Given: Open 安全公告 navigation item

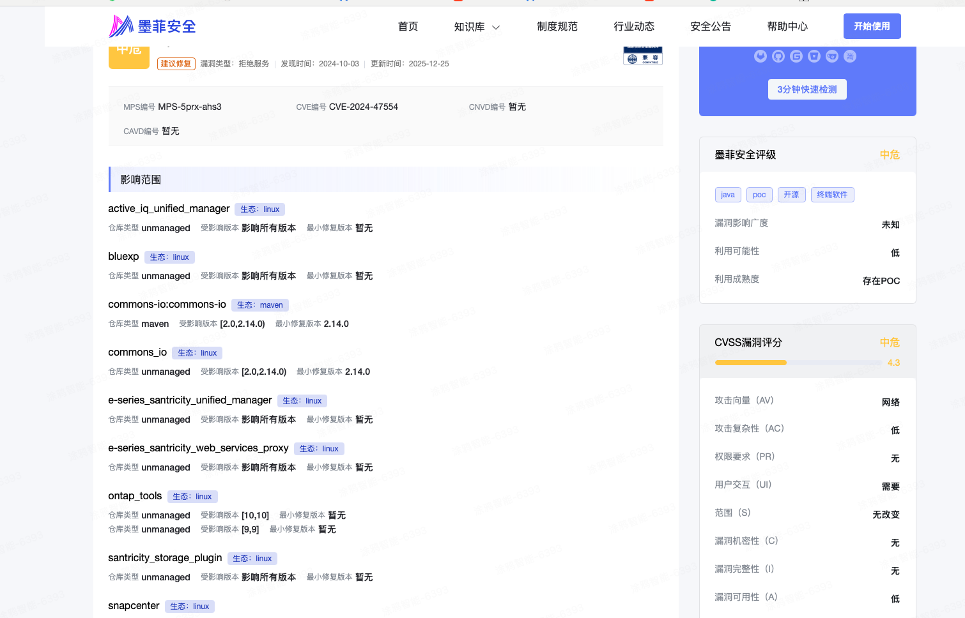Looking at the screenshot, I should click(711, 26).
